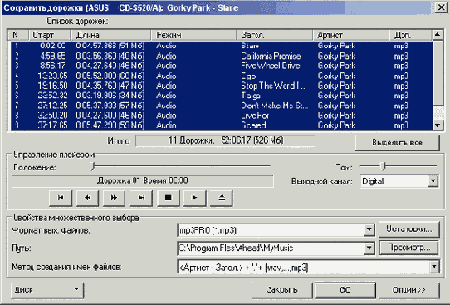Click the total 11 Дорожки summary field
This screenshot has width=450, height=305.
point(226,140)
